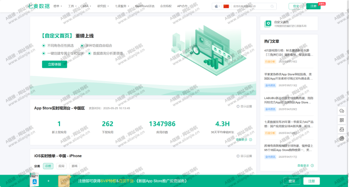Click 行业分析 tag dated 2025年05月16日
The width and height of the screenshot is (349, 187).
[270, 61]
